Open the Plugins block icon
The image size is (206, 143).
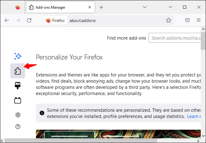pyautogui.click(x=18, y=100)
